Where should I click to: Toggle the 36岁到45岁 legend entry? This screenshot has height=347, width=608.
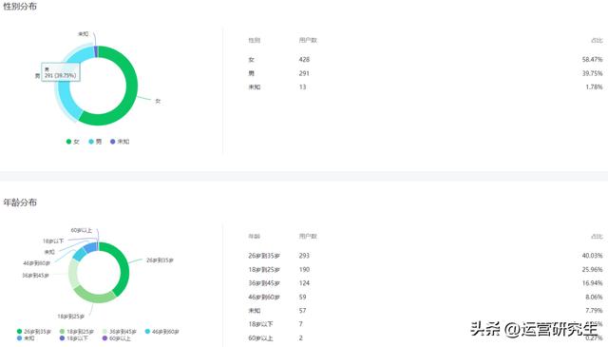(x=119, y=332)
